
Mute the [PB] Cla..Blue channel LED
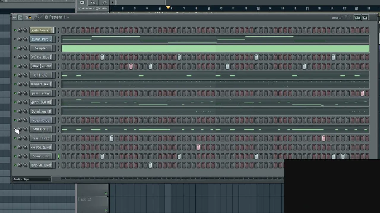click(x=15, y=57)
